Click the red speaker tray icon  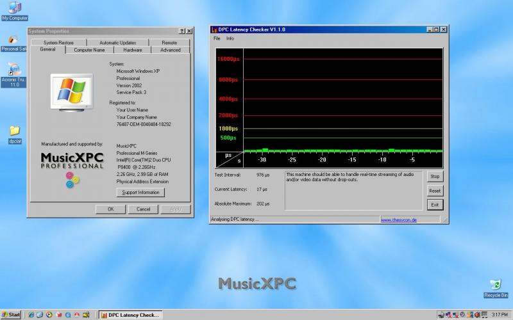[x=476, y=315]
